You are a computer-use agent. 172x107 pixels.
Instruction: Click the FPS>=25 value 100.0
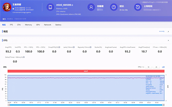tap(41, 51)
